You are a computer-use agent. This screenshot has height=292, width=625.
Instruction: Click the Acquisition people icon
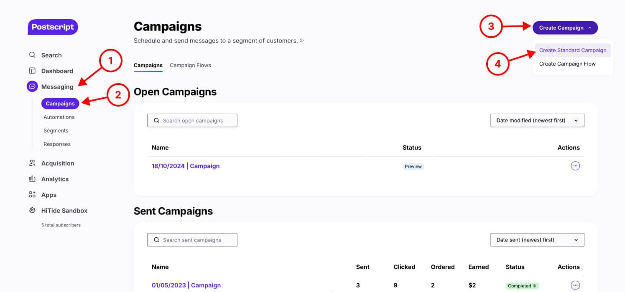[x=32, y=163]
